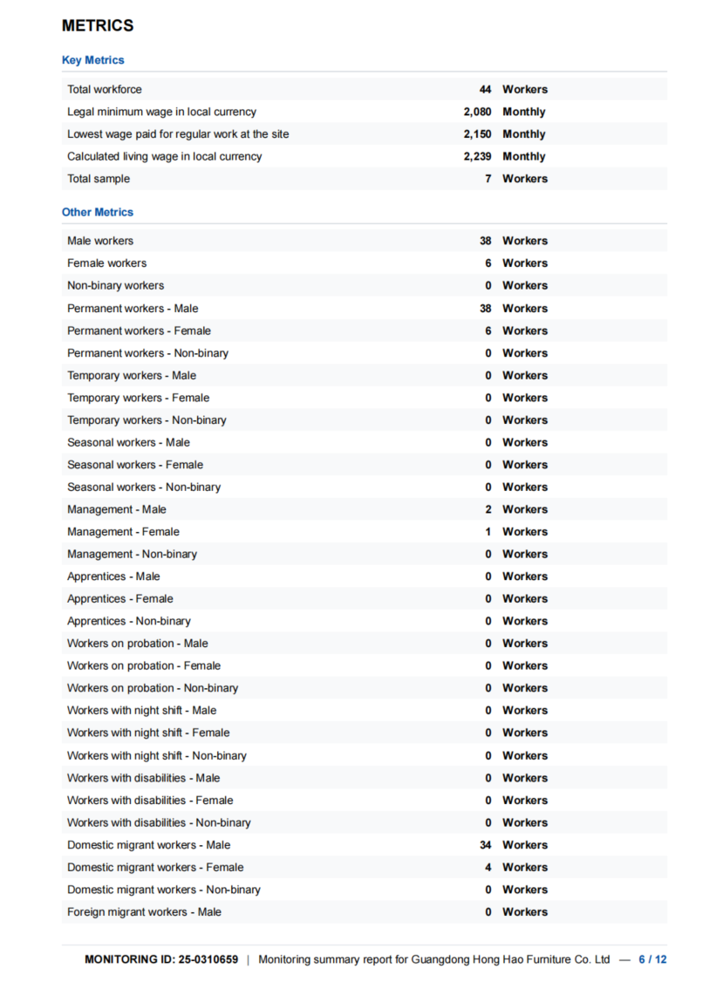Click the Management - Male row label
Image resolution: width=723 pixels, height=982 pixels.
click(x=117, y=509)
